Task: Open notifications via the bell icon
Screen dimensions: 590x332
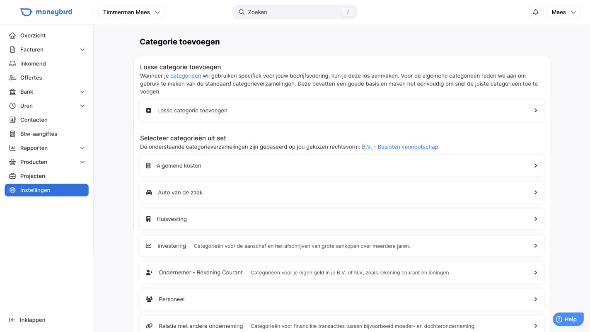Action: (535, 12)
